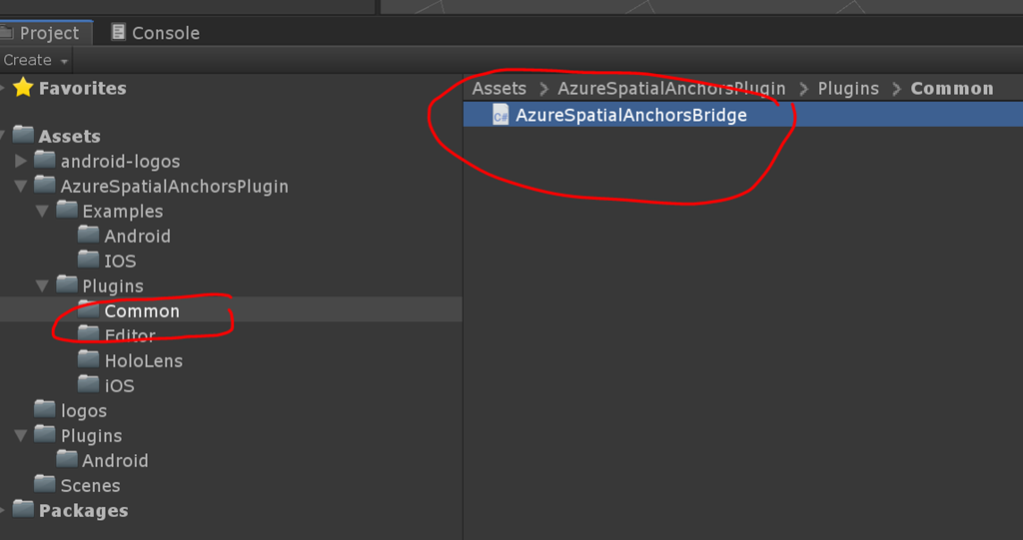Go to Plugins in breadcrumb path

click(x=848, y=88)
